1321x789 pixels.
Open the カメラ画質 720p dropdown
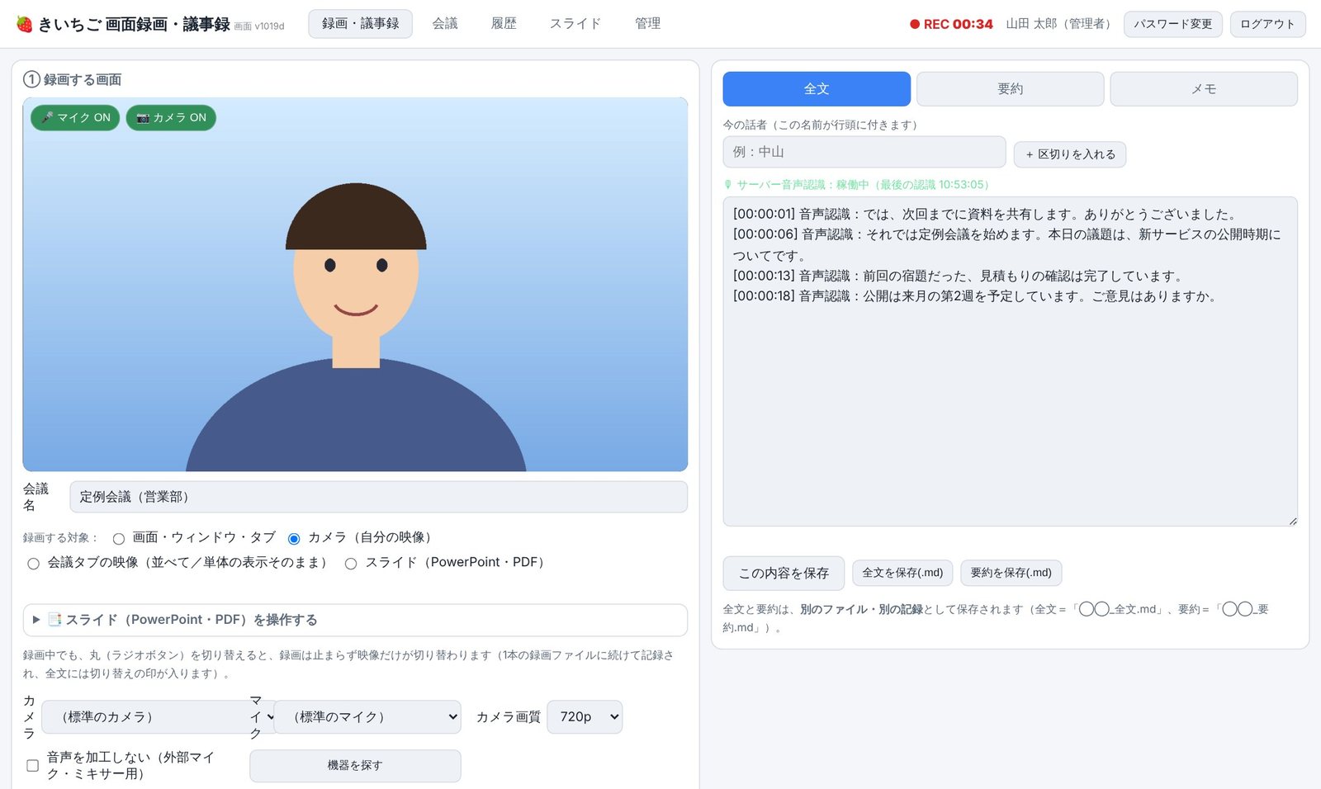pos(585,716)
